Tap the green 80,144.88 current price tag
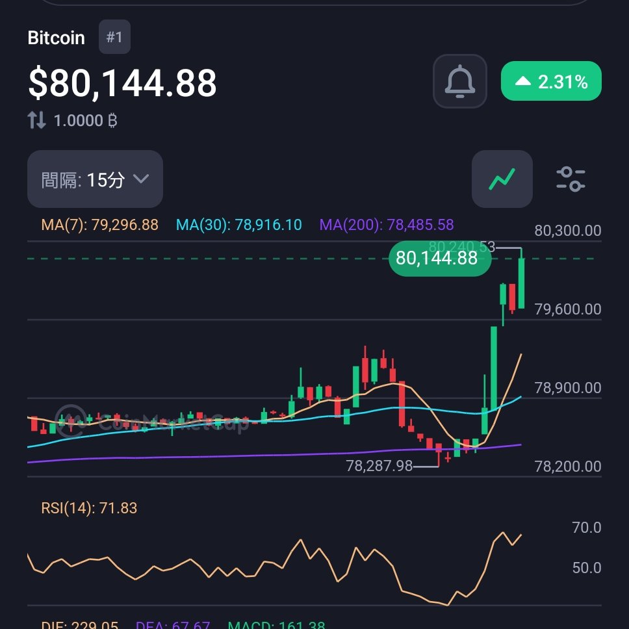629x629 pixels. [x=440, y=258]
